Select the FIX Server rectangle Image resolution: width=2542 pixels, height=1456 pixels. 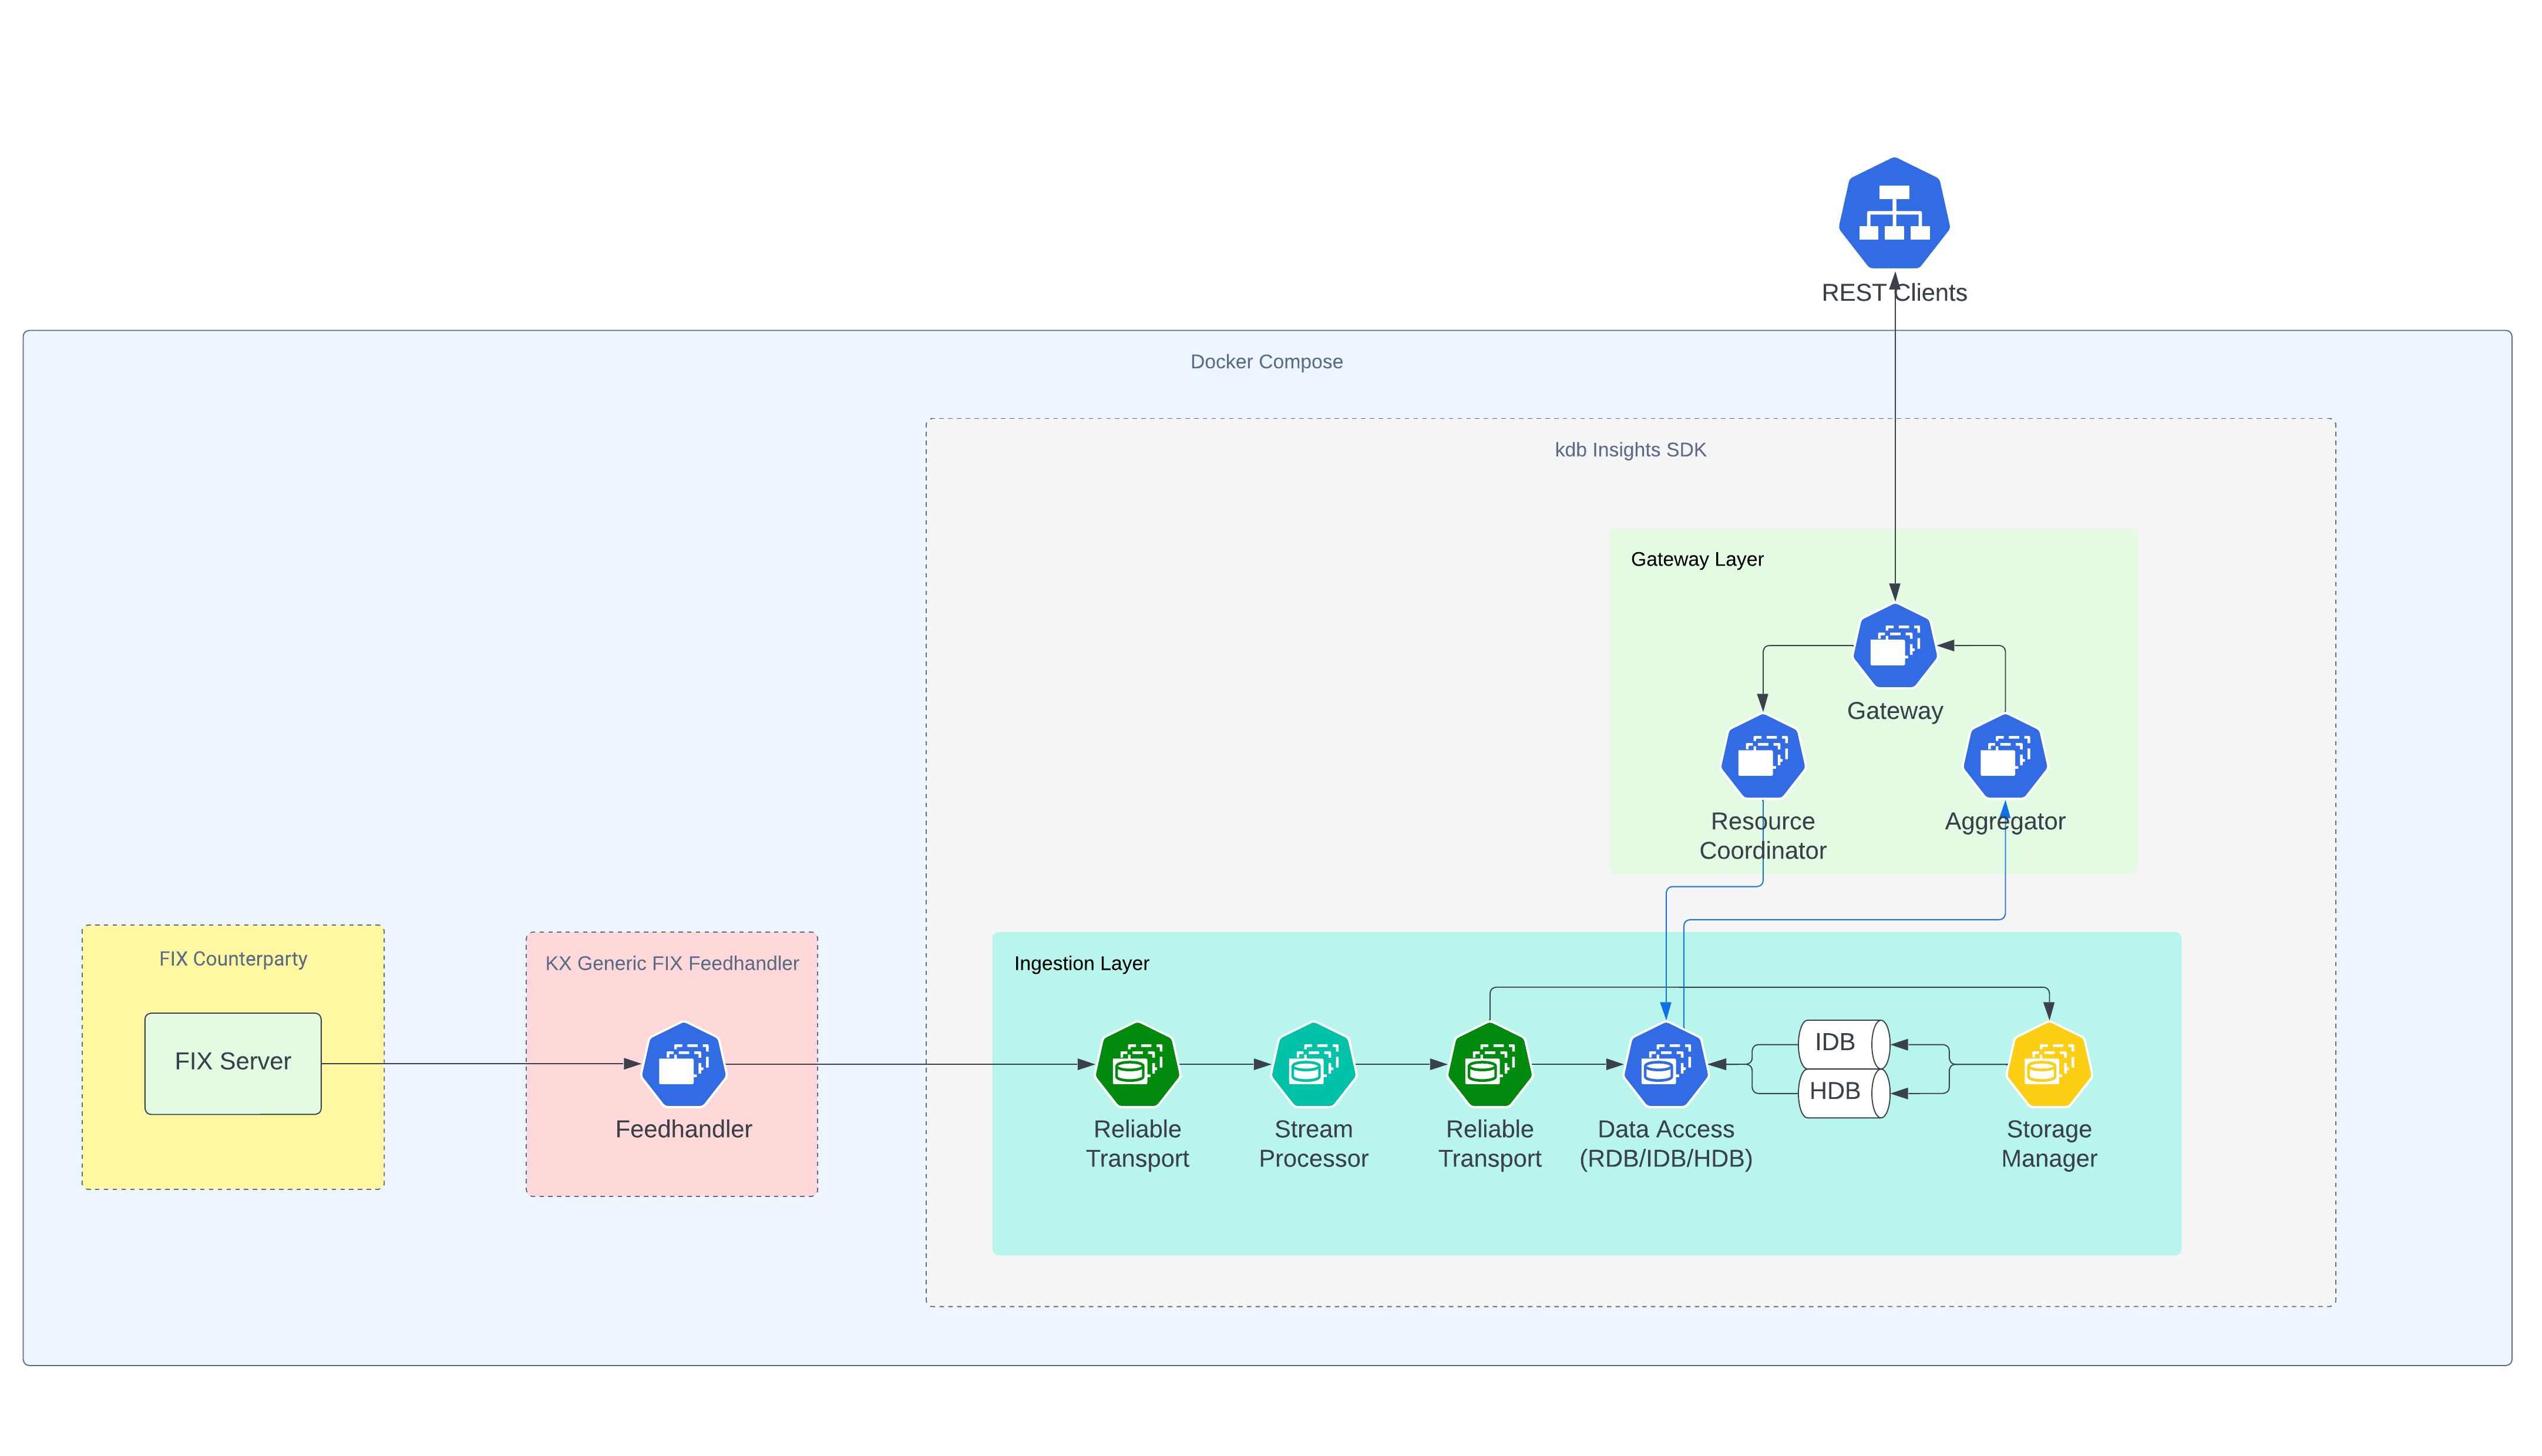coord(232,1061)
